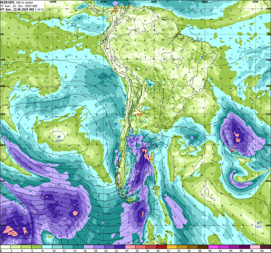Viewport: 271px width, 253px height.
Task: Click the legend value '10' label
Action: click(x=54, y=251)
